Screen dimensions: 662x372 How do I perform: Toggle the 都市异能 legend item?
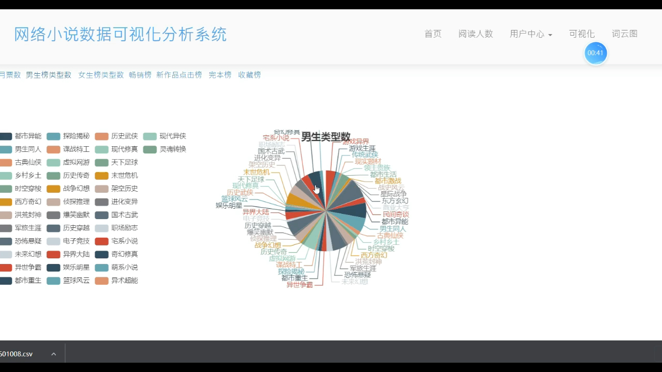tap(21, 136)
